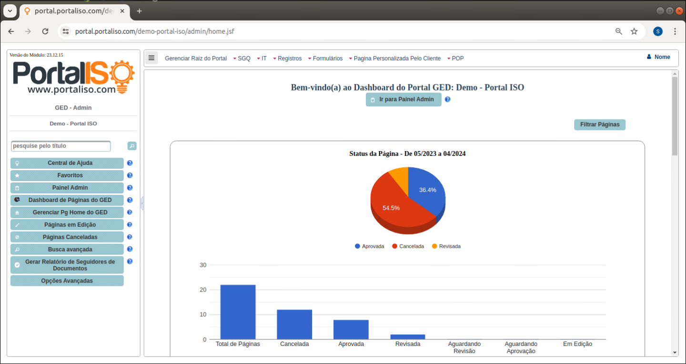Open the POP menu item
Screen dimensions: 686x364
tap(457, 59)
